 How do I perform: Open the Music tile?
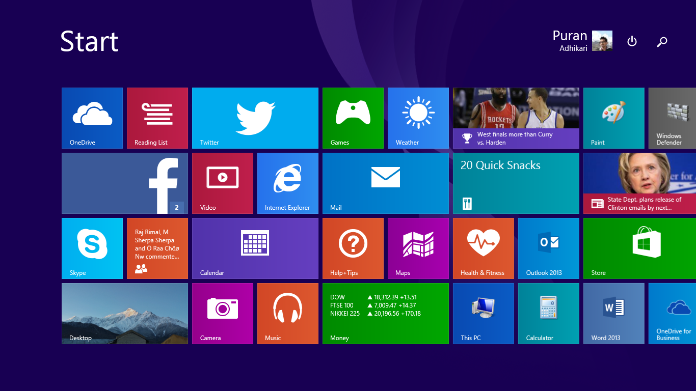pyautogui.click(x=288, y=314)
